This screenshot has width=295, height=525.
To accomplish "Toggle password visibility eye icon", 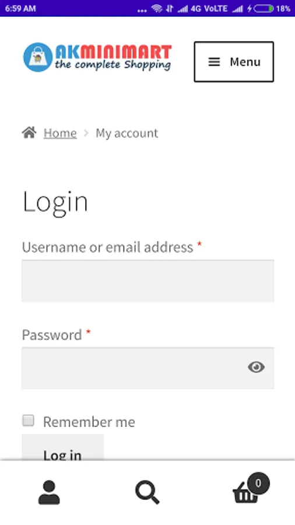I will [256, 367].
